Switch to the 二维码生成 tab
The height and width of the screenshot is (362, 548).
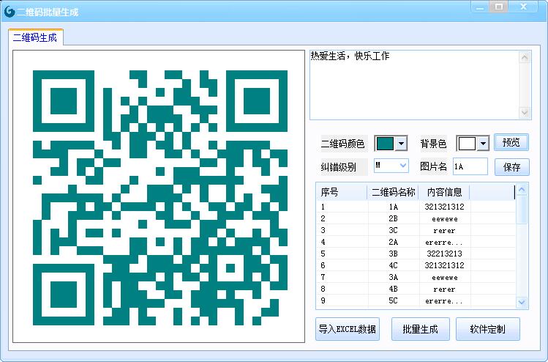35,37
